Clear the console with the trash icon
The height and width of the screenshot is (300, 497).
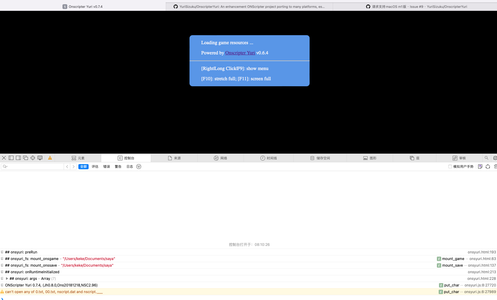496,167
